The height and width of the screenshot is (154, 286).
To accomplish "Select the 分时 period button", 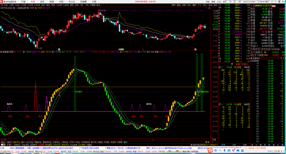I will coord(6,5).
